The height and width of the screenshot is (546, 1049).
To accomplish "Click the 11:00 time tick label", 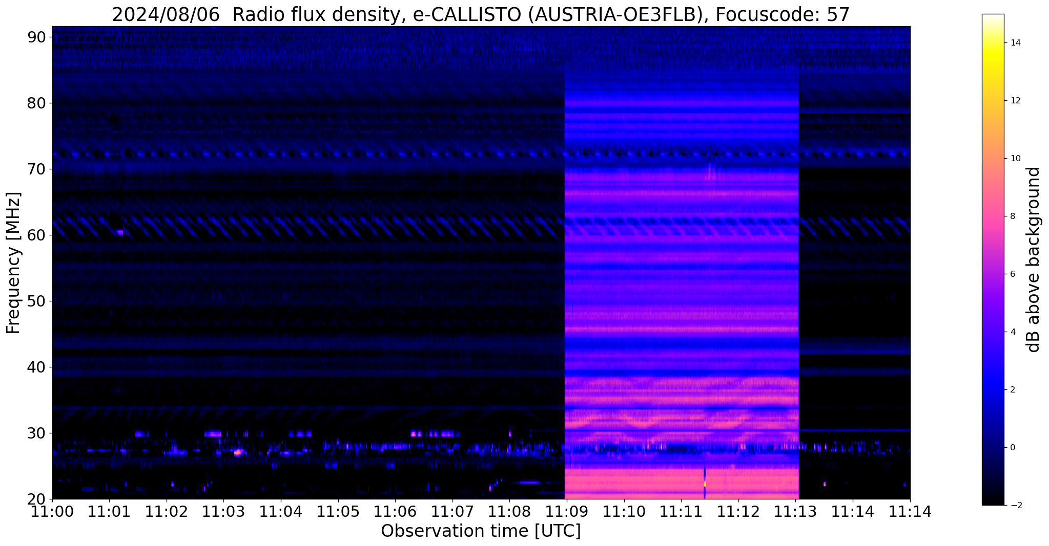I will point(52,512).
